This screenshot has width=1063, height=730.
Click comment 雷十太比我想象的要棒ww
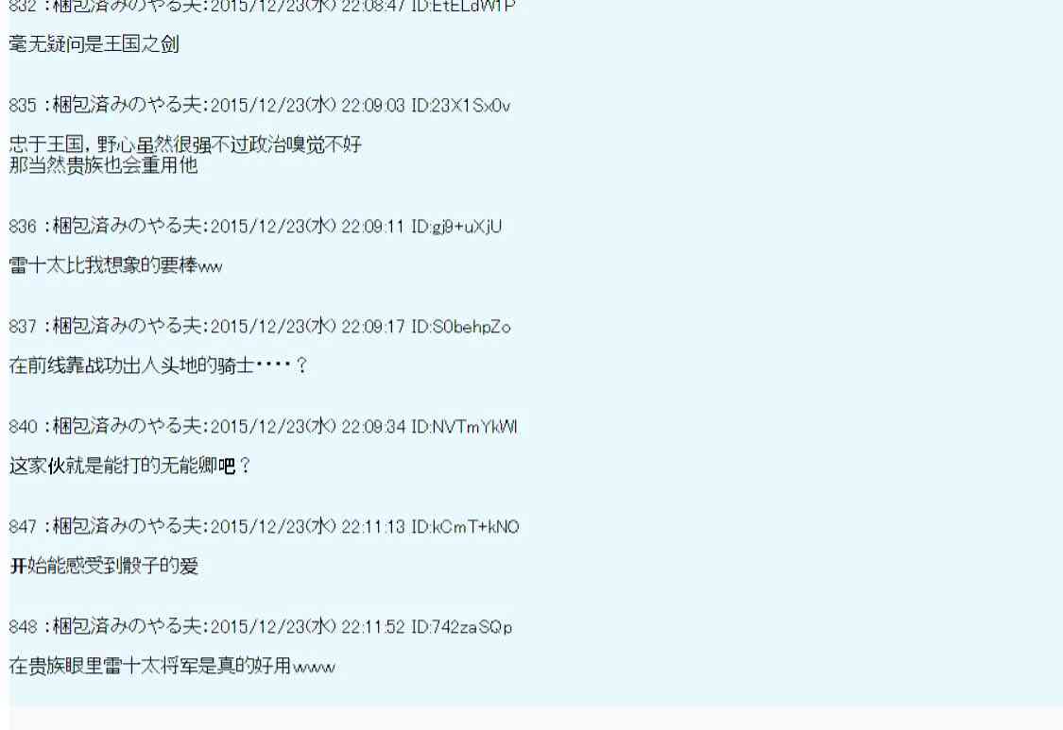coord(116,265)
